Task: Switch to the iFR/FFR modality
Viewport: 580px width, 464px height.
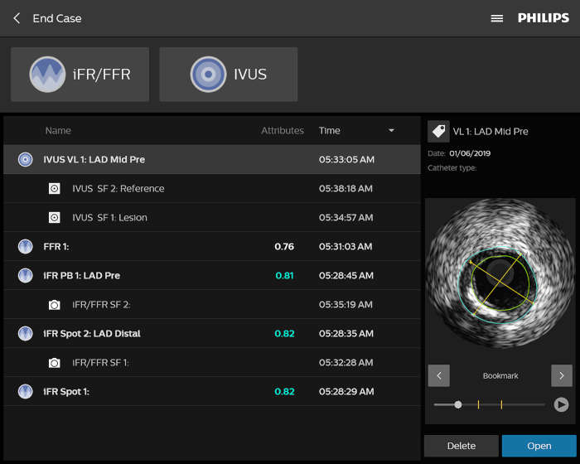Action: point(80,75)
